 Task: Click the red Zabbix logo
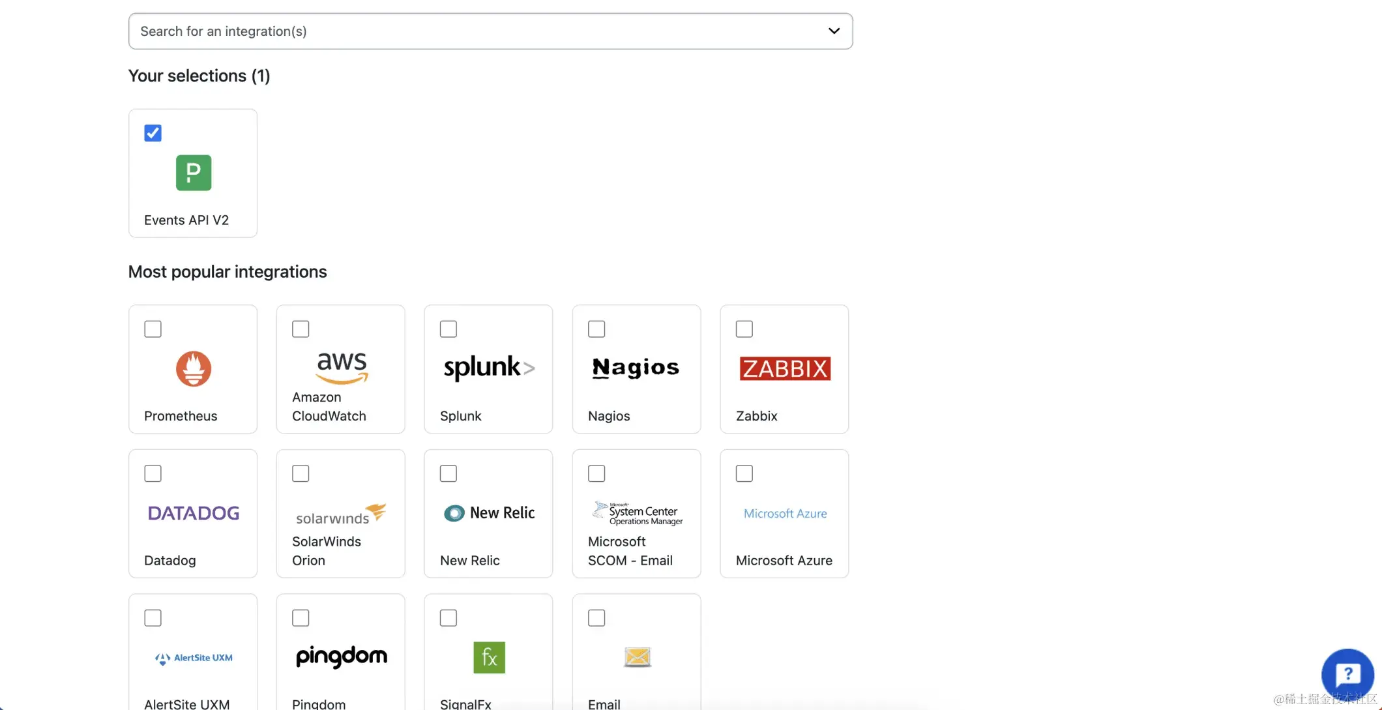784,368
